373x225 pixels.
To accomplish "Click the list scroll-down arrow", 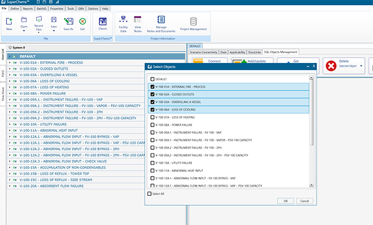I will click(x=311, y=185).
